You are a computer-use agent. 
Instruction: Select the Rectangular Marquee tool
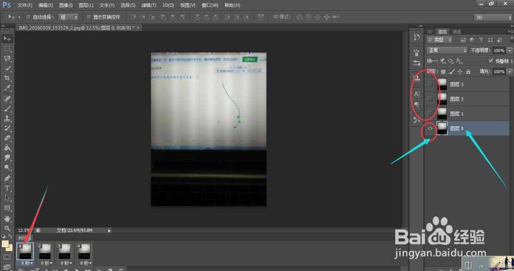click(7, 48)
